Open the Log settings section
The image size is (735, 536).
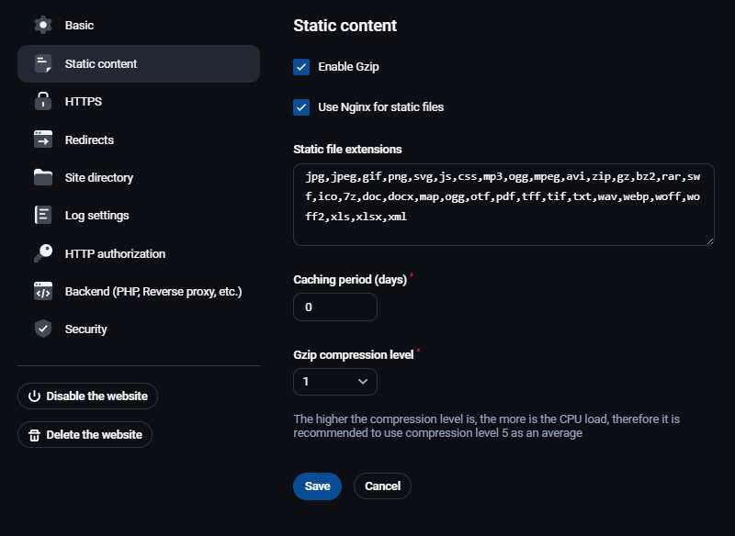click(96, 215)
